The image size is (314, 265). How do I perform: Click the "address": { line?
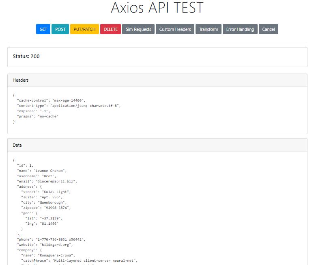tap(30, 187)
